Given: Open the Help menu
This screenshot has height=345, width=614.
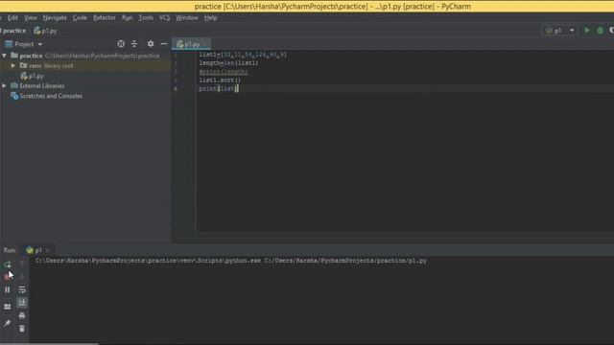Looking at the screenshot, I should [x=211, y=17].
